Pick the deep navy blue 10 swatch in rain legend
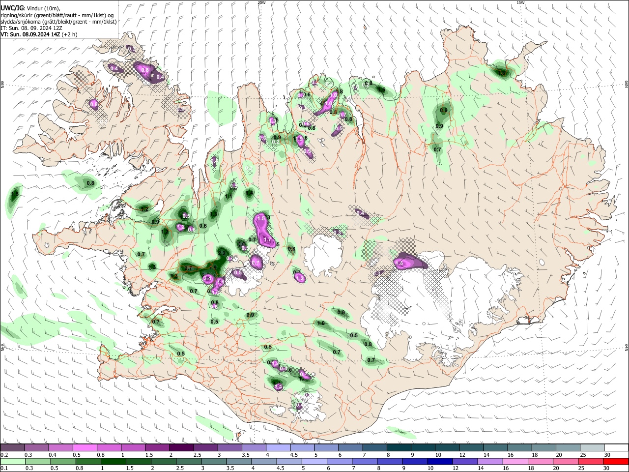 (440, 462)
